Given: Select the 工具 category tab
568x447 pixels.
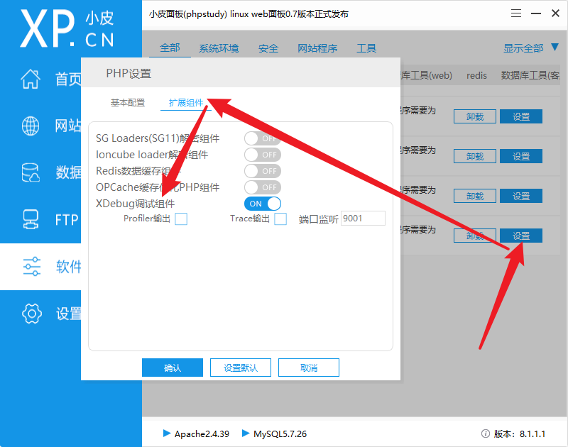Looking at the screenshot, I should (366, 48).
